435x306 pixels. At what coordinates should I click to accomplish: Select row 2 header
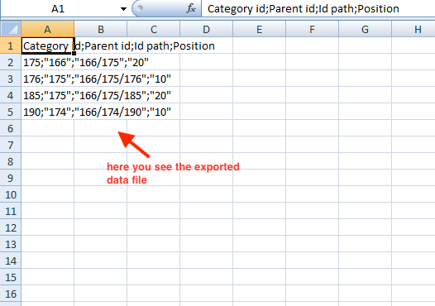[11, 62]
